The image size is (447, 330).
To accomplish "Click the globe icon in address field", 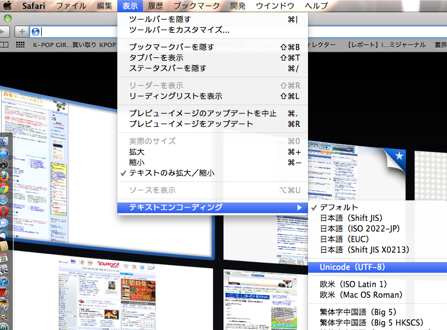I will click(36, 32).
